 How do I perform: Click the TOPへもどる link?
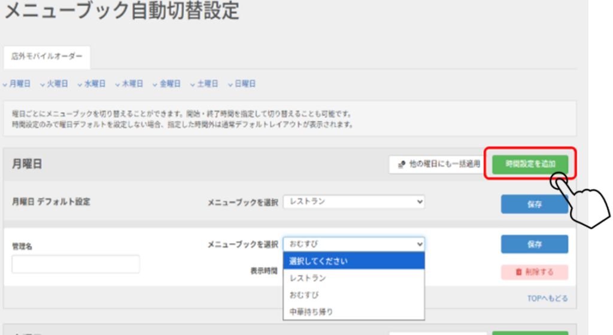tap(547, 298)
